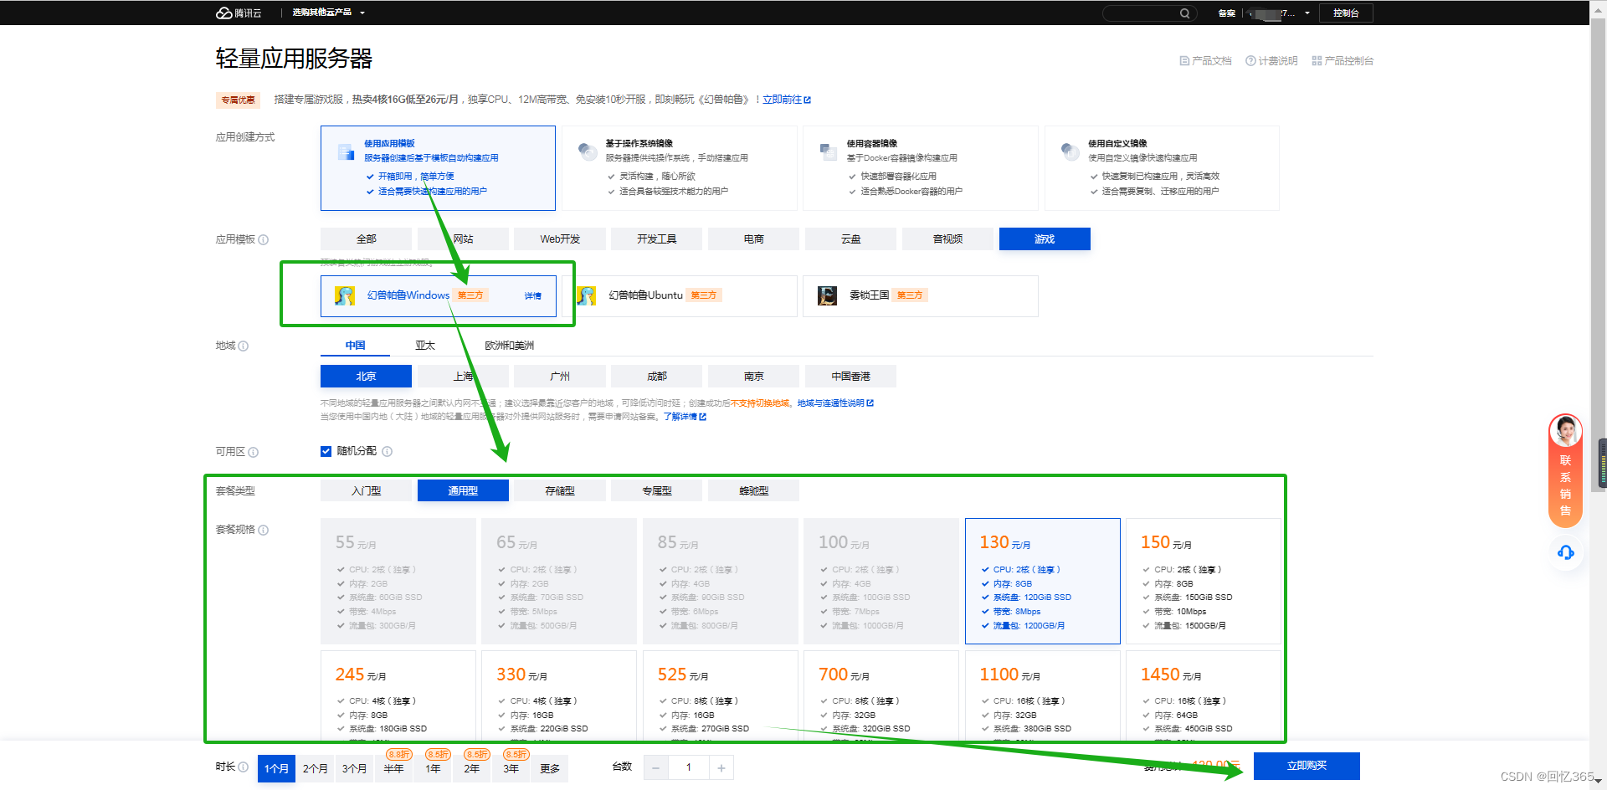Select the 专属型 package type
Viewport: 1607px width, 790px height.
pos(657,491)
